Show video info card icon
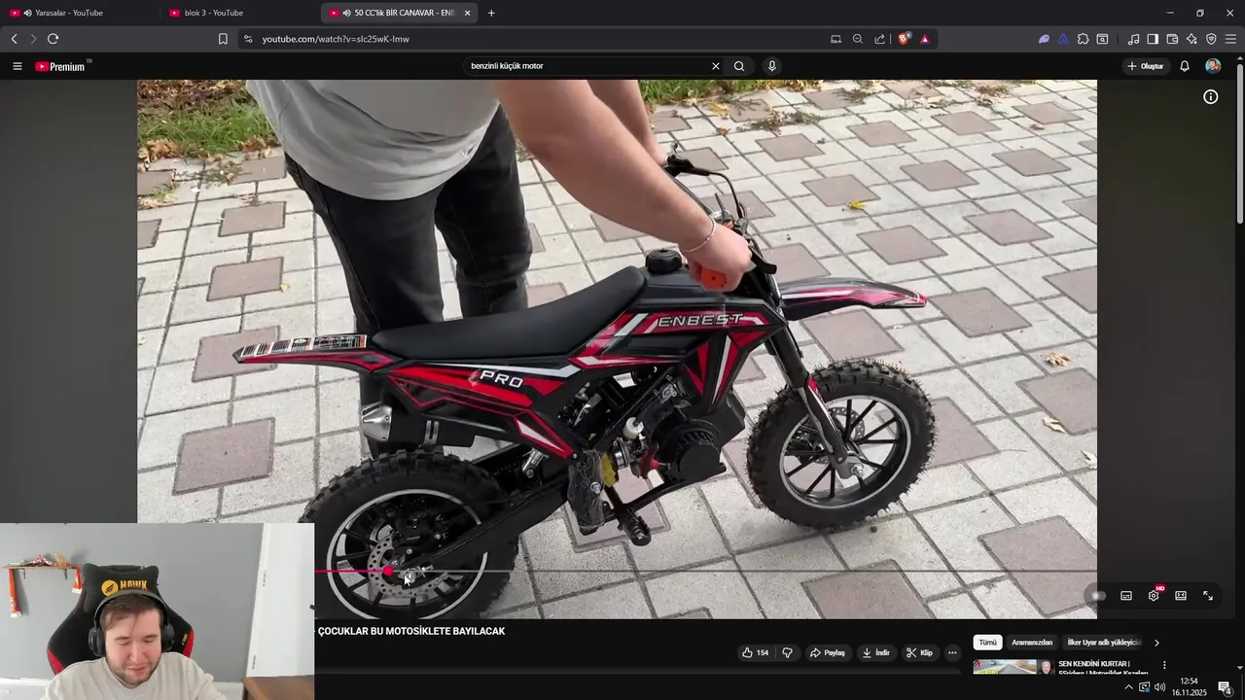1245x700 pixels. [1211, 97]
